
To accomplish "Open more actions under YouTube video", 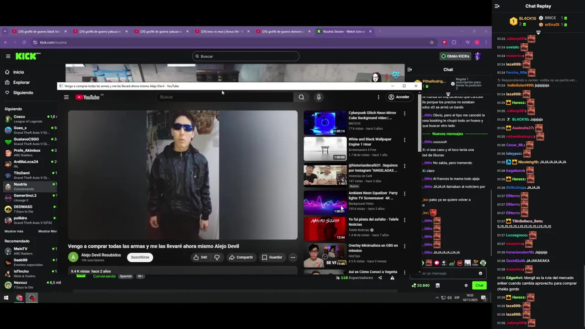I will point(293,257).
